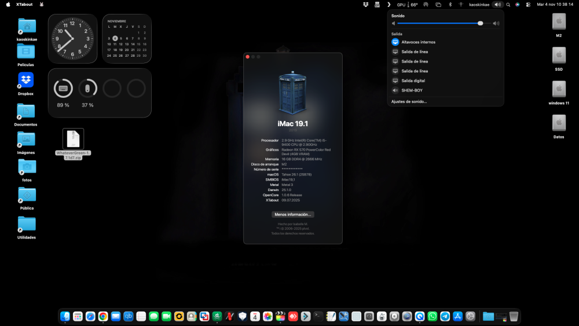Image resolution: width=579 pixels, height=326 pixels.
Task: Launch Final Cut Pro from the Dock
Action: [x=280, y=316]
